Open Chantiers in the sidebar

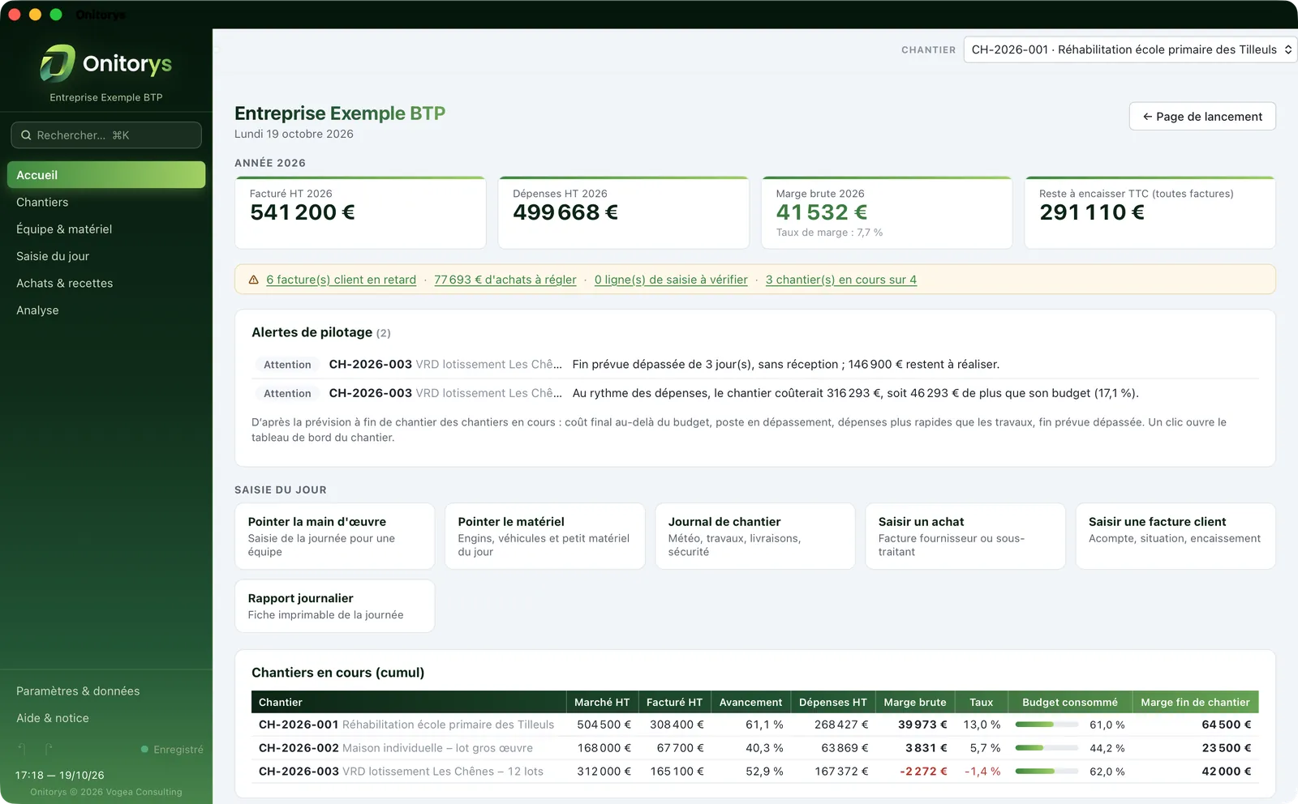[106, 202]
